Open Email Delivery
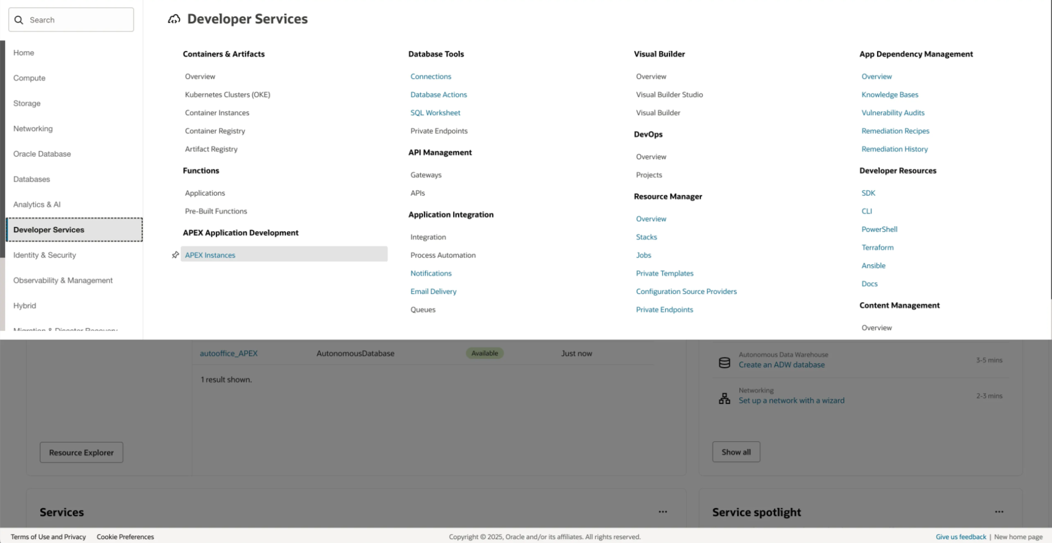 [433, 291]
